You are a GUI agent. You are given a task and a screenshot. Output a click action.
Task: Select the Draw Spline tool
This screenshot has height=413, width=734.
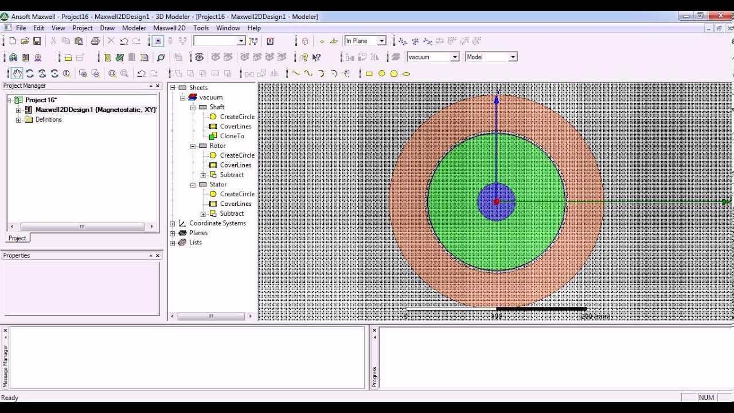pos(309,73)
